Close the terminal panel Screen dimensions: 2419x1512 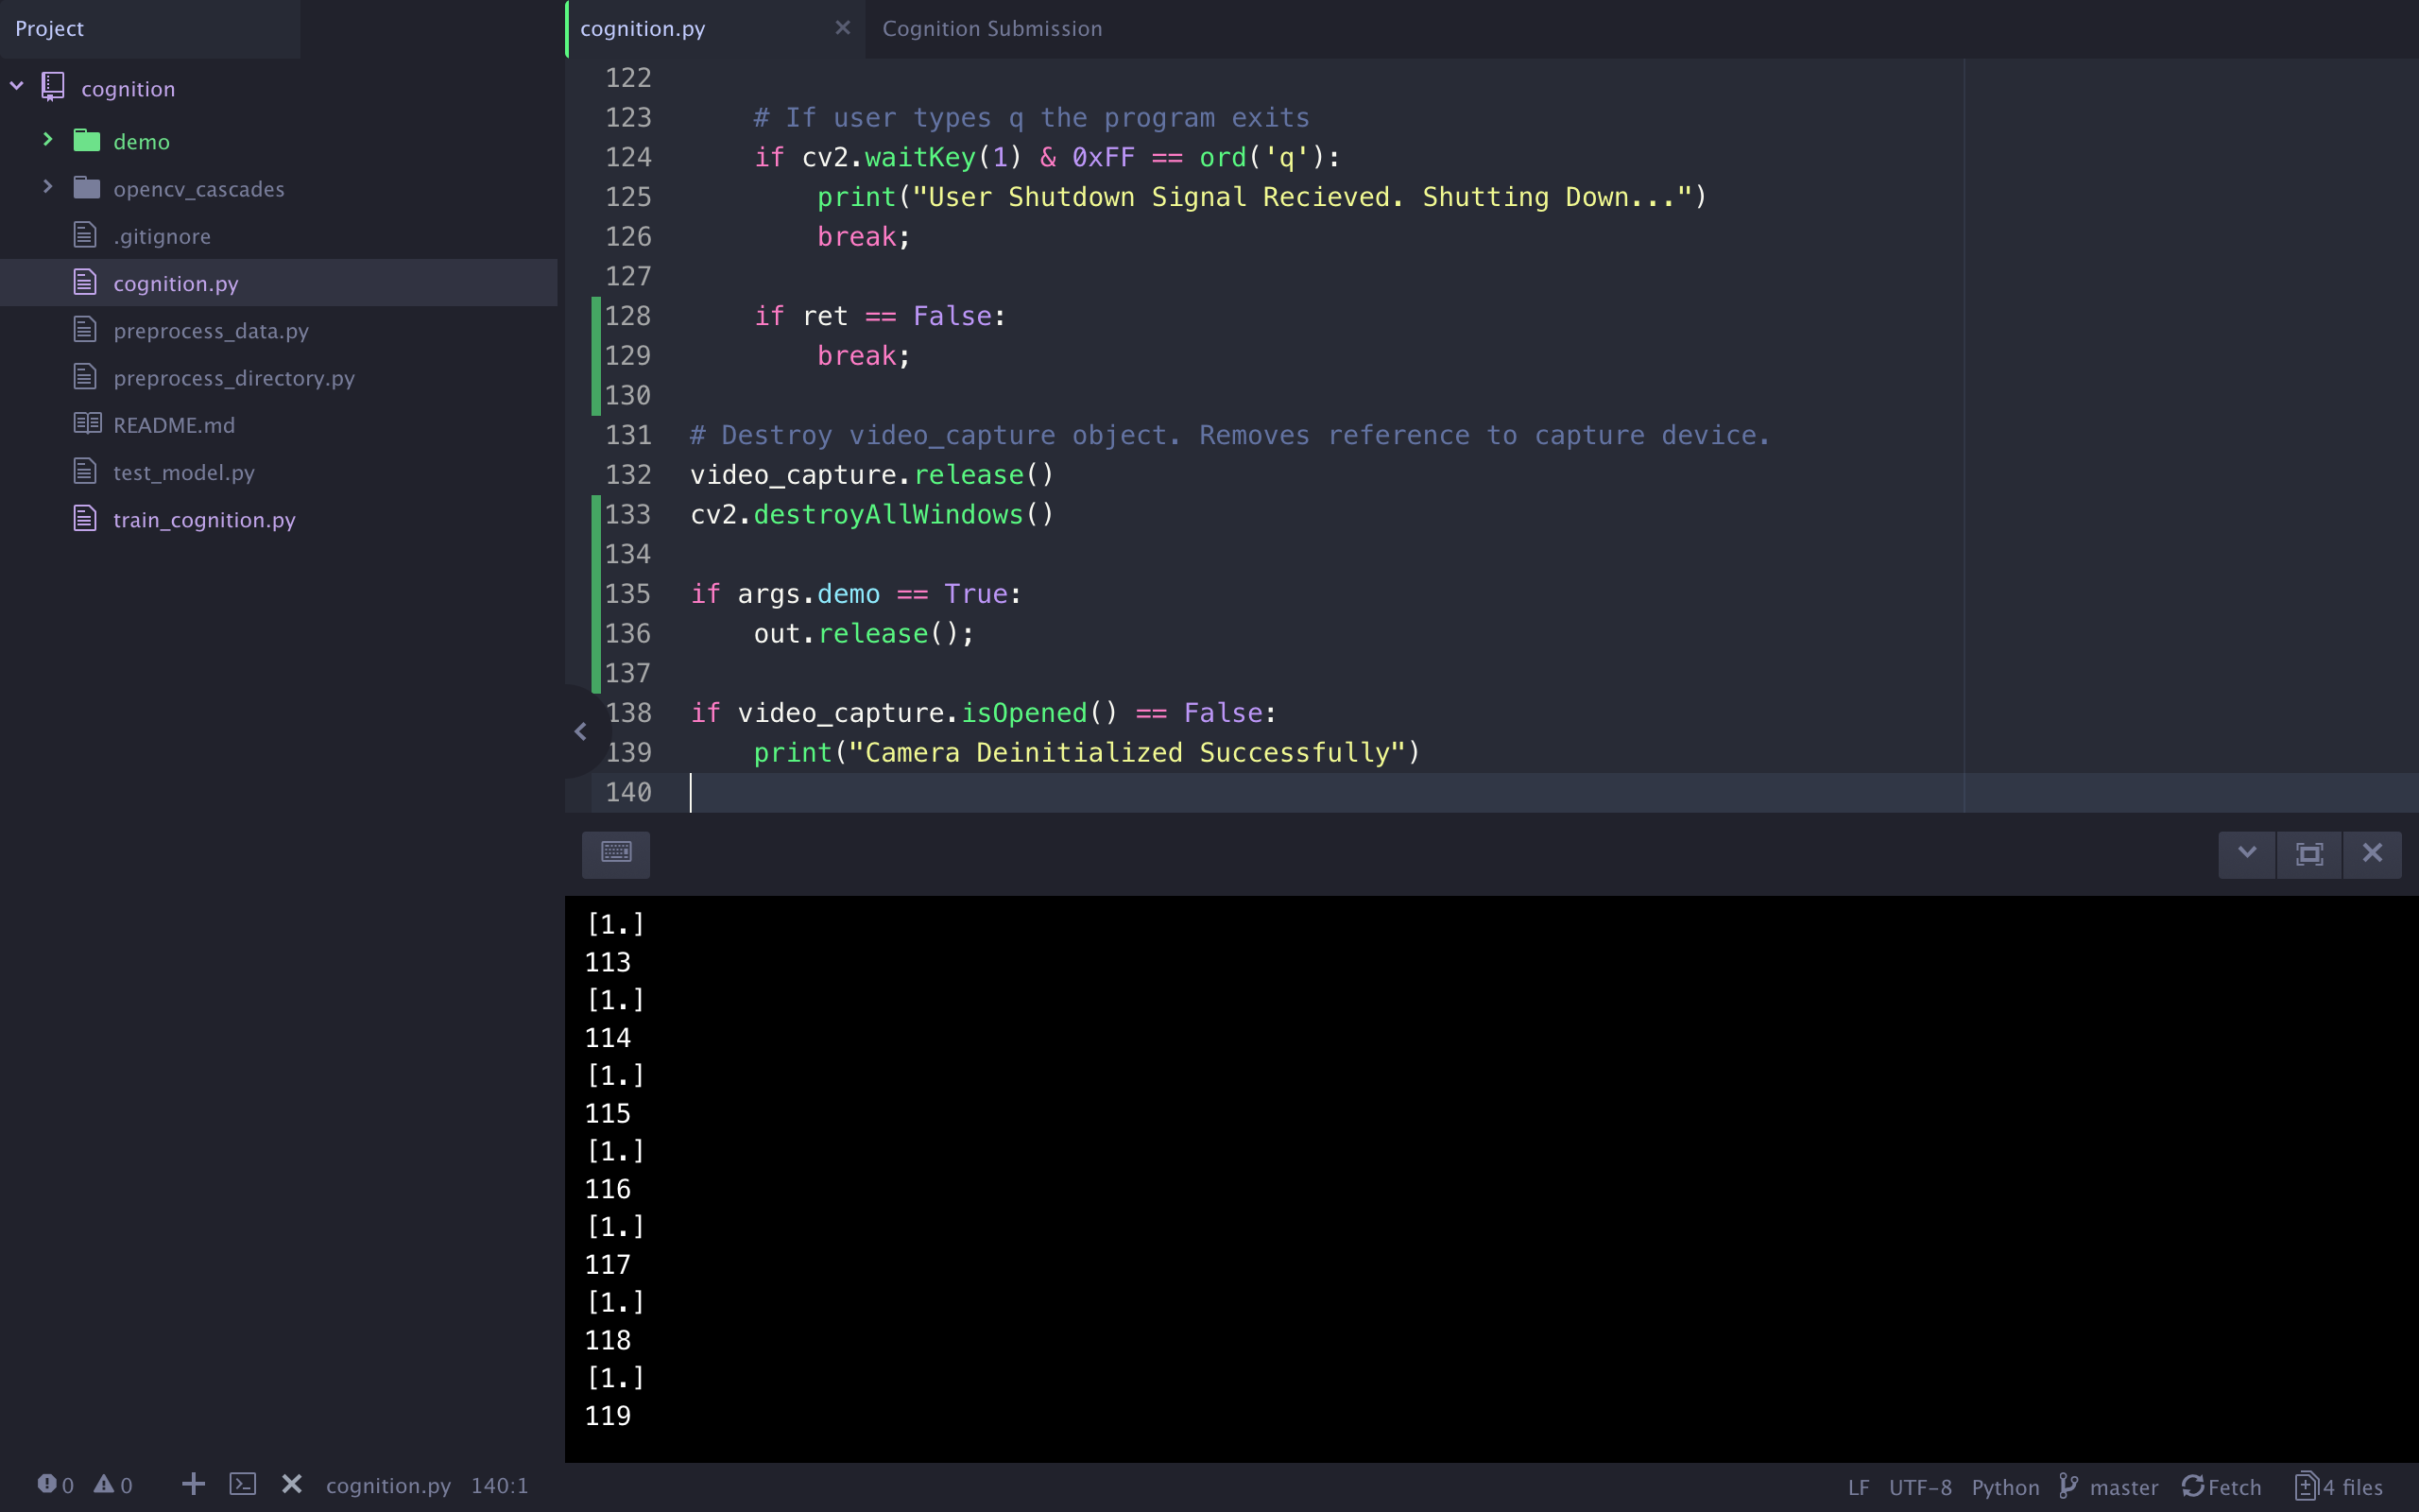coord(2372,853)
